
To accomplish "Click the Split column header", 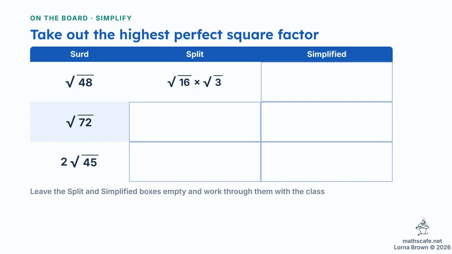I will [x=195, y=54].
